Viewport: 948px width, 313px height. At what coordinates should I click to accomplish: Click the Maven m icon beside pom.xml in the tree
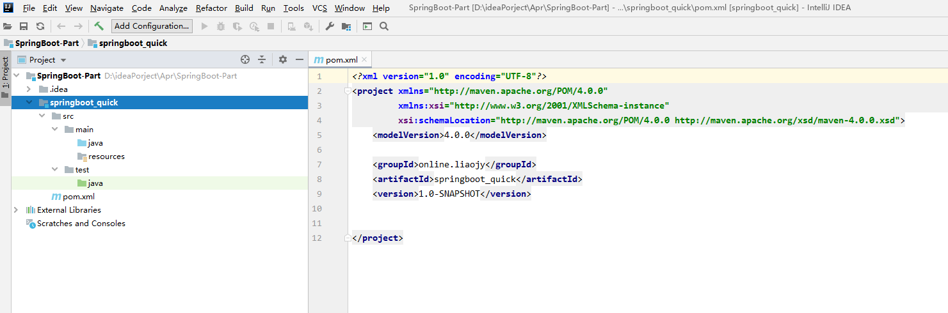coord(56,197)
